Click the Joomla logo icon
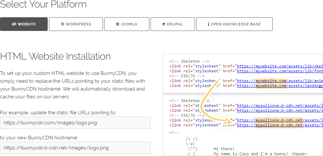Viewport: 323px width, 156px height. [118, 24]
